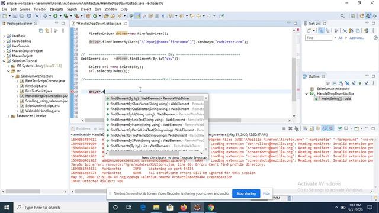379x213 pixels.
Task: Open Microsoft Edge from the taskbar
Action: pos(143,208)
